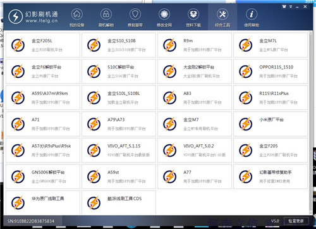Launch the 金立S10L_S10BL icon
316x229 pixels.
click(x=94, y=97)
